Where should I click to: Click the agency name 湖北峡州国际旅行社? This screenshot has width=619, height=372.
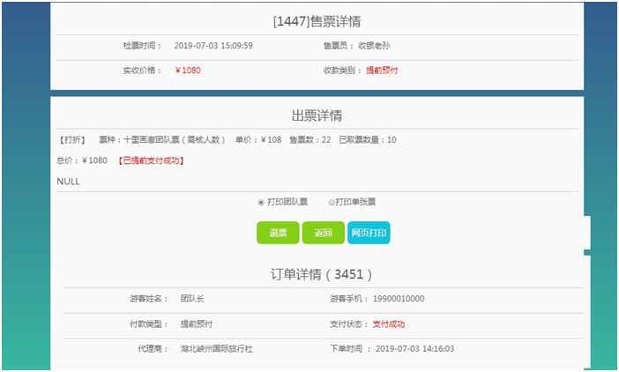(x=216, y=349)
